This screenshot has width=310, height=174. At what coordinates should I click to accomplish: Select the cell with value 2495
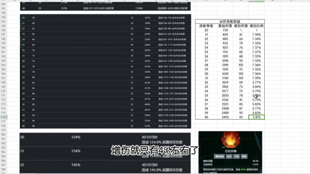[x=225, y=117]
